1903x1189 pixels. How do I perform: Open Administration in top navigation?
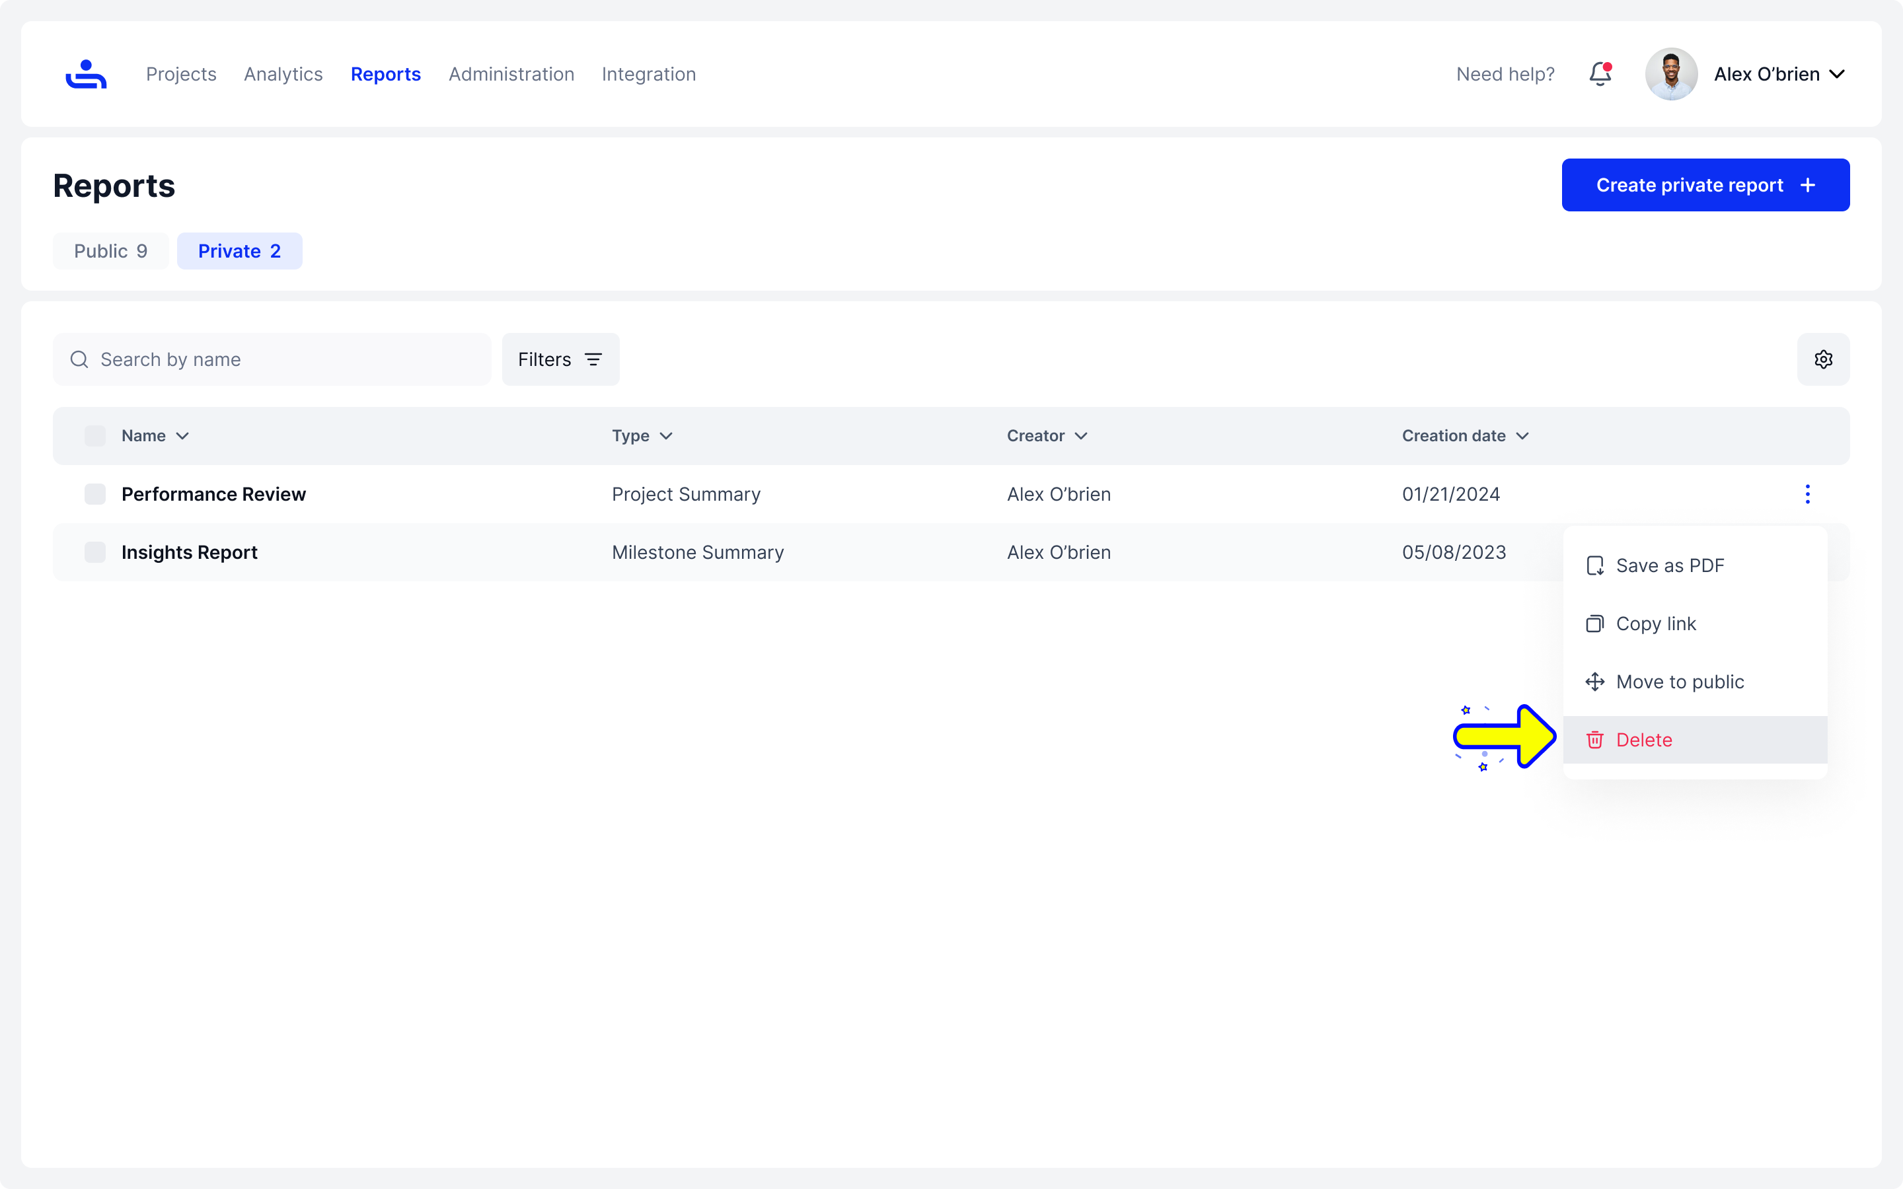tap(511, 74)
